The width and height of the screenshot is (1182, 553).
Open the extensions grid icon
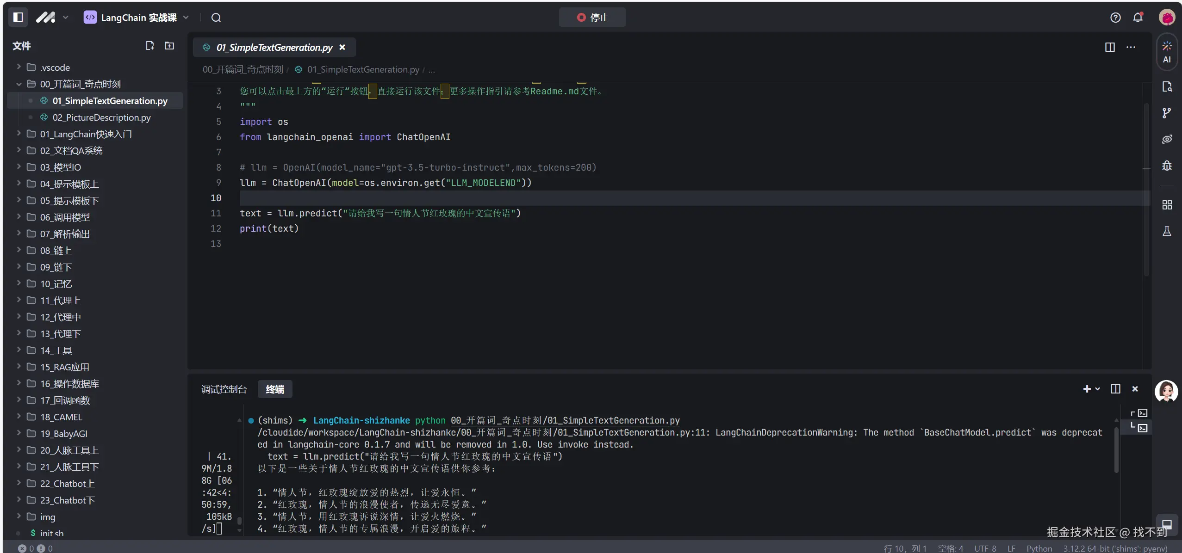pyautogui.click(x=1167, y=205)
